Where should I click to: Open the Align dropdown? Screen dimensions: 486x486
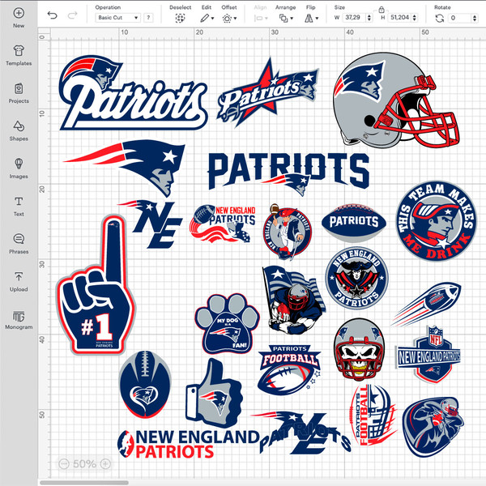tap(261, 19)
